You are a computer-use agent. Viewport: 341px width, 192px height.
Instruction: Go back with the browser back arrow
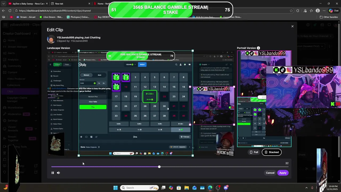[x=3, y=11]
